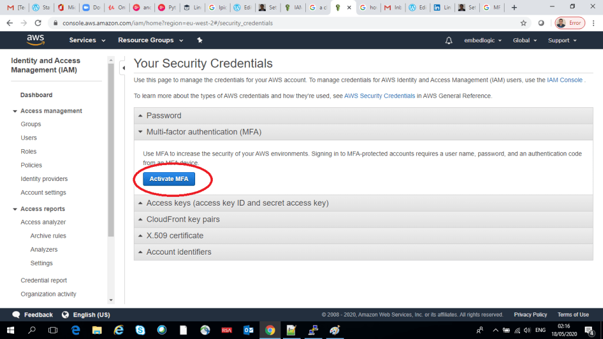Click the AWS logo home icon

[x=35, y=40]
